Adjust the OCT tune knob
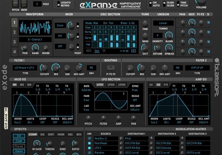 tap(145, 48)
